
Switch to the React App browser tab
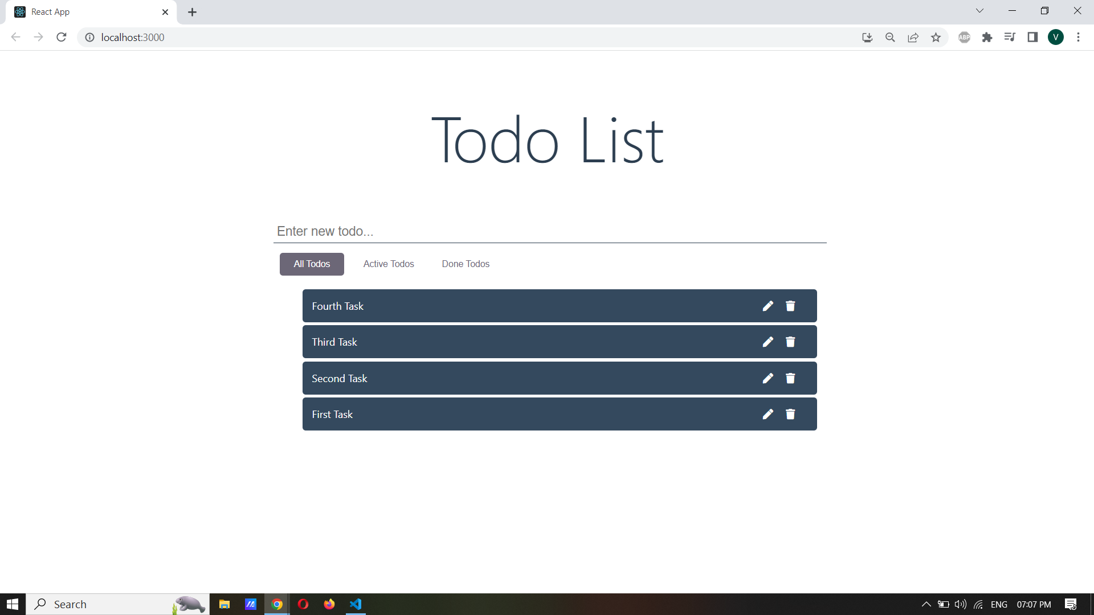(80, 11)
